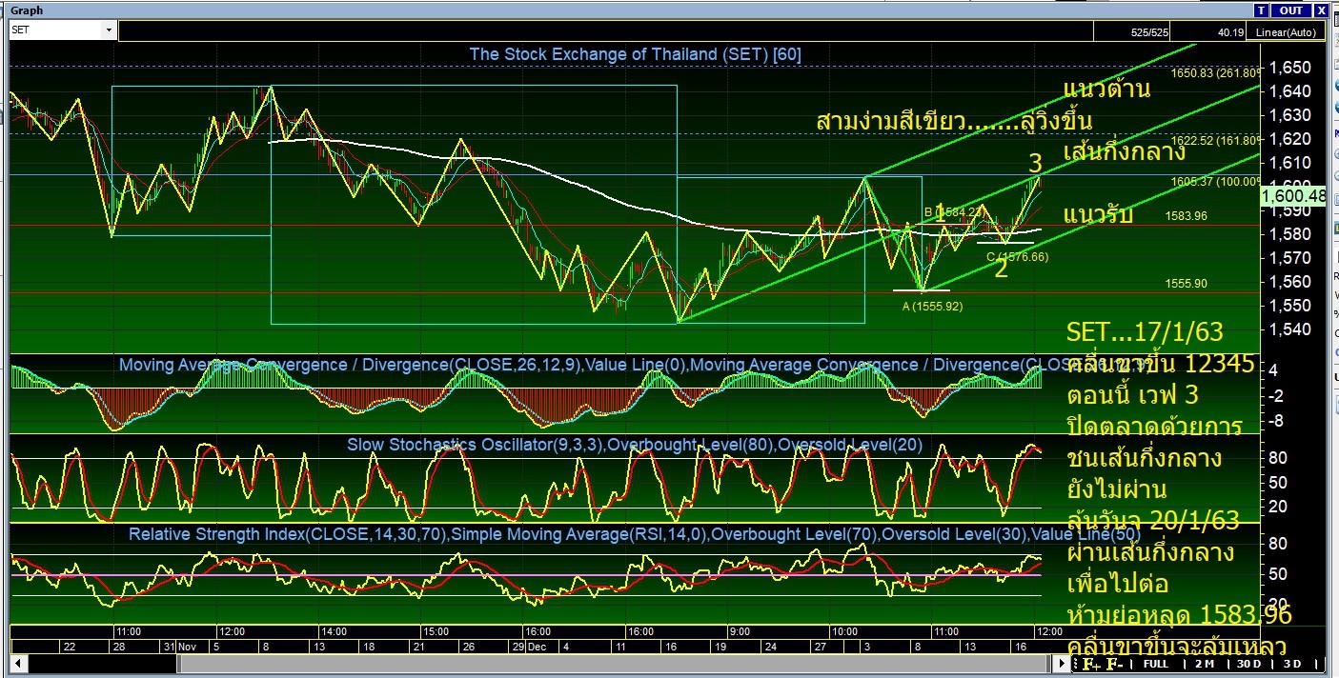The image size is (1339, 678).
Task: Click the T button in title bar
Action: [1262, 10]
